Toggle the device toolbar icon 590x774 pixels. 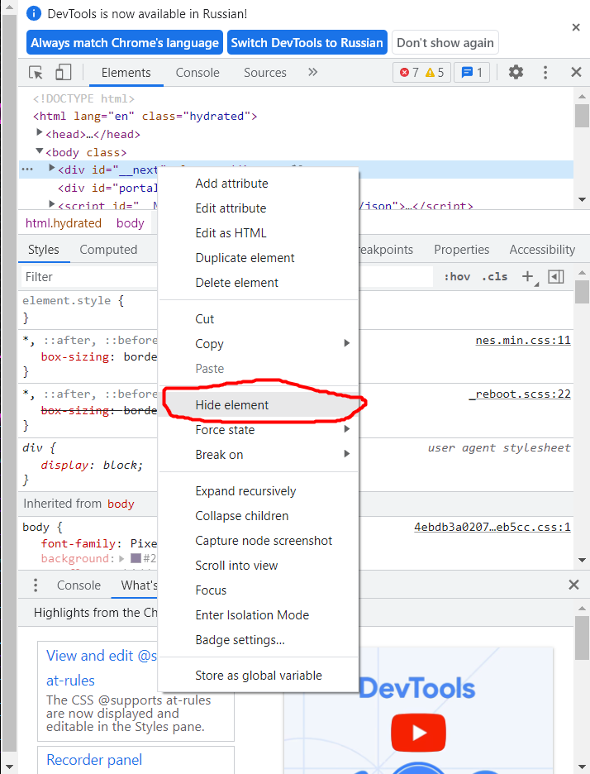pos(63,73)
